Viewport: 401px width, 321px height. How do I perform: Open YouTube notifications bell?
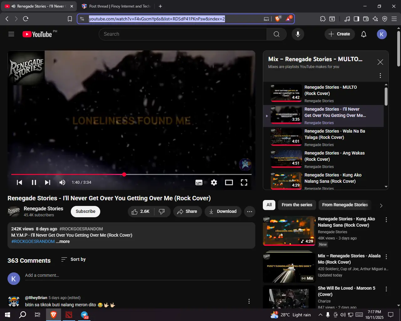pos(364,34)
